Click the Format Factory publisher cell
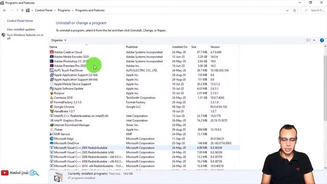This screenshot has width=327, height=184. click(135, 102)
